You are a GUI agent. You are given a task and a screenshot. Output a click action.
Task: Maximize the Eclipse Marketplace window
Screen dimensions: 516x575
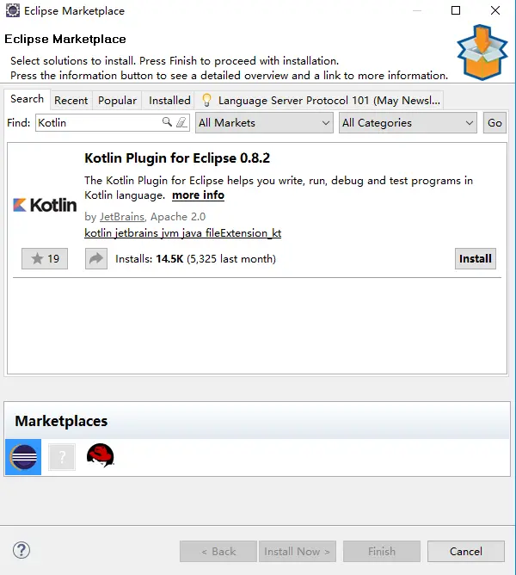456,10
